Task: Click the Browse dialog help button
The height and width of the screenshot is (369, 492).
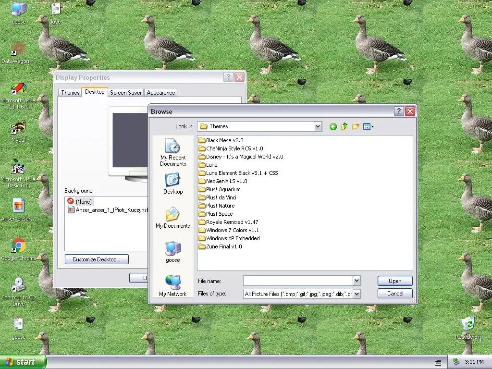Action: (x=398, y=111)
